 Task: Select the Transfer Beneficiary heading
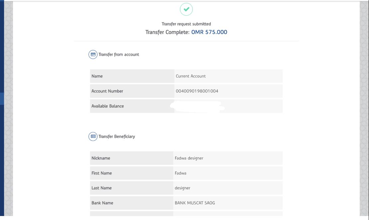117,136
